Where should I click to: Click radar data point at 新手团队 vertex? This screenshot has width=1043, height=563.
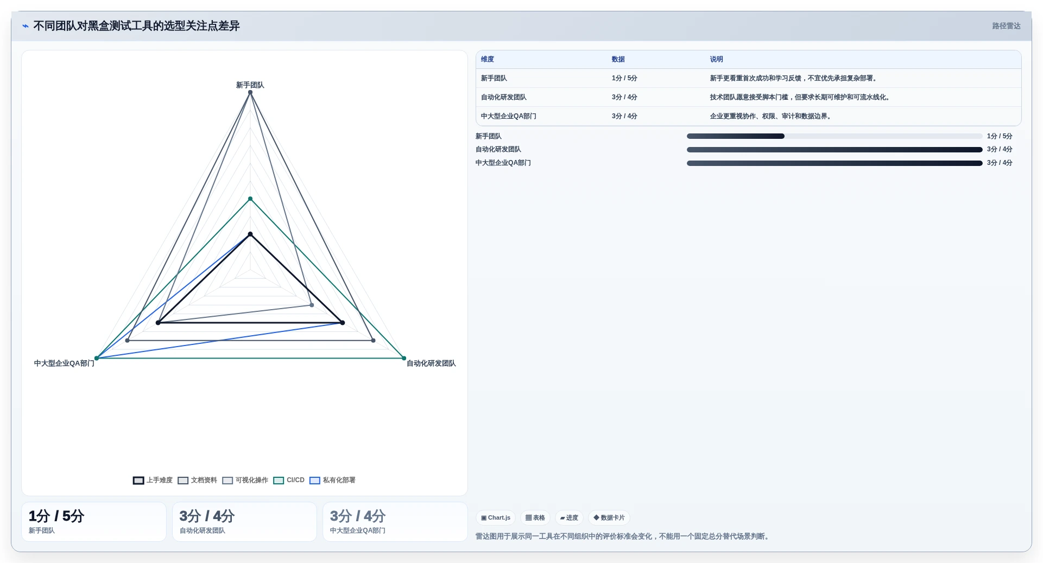(x=250, y=93)
